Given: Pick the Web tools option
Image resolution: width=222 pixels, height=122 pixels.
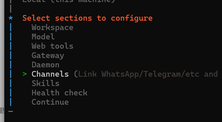Looking at the screenshot, I should pyautogui.click(x=52, y=46).
